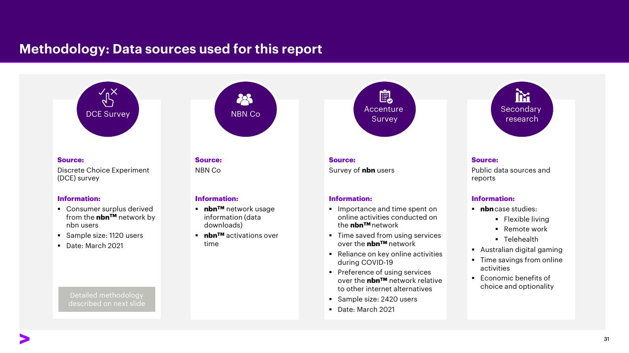Click the DCE Survey hand-pointer icon

[x=108, y=97]
